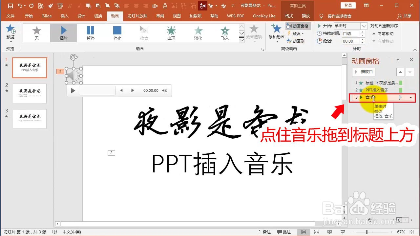
Task: Select the Title 1 animation entry
Action: 379,83
